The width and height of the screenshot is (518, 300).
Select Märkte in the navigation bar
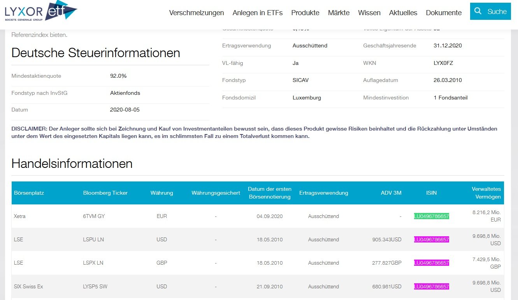(x=339, y=13)
